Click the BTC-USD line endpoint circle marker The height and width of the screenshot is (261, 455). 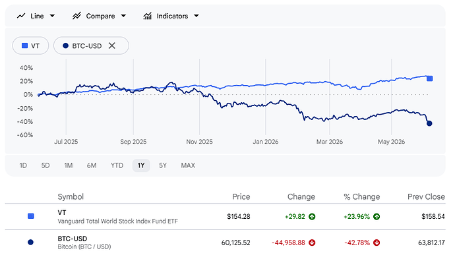pyautogui.click(x=429, y=123)
